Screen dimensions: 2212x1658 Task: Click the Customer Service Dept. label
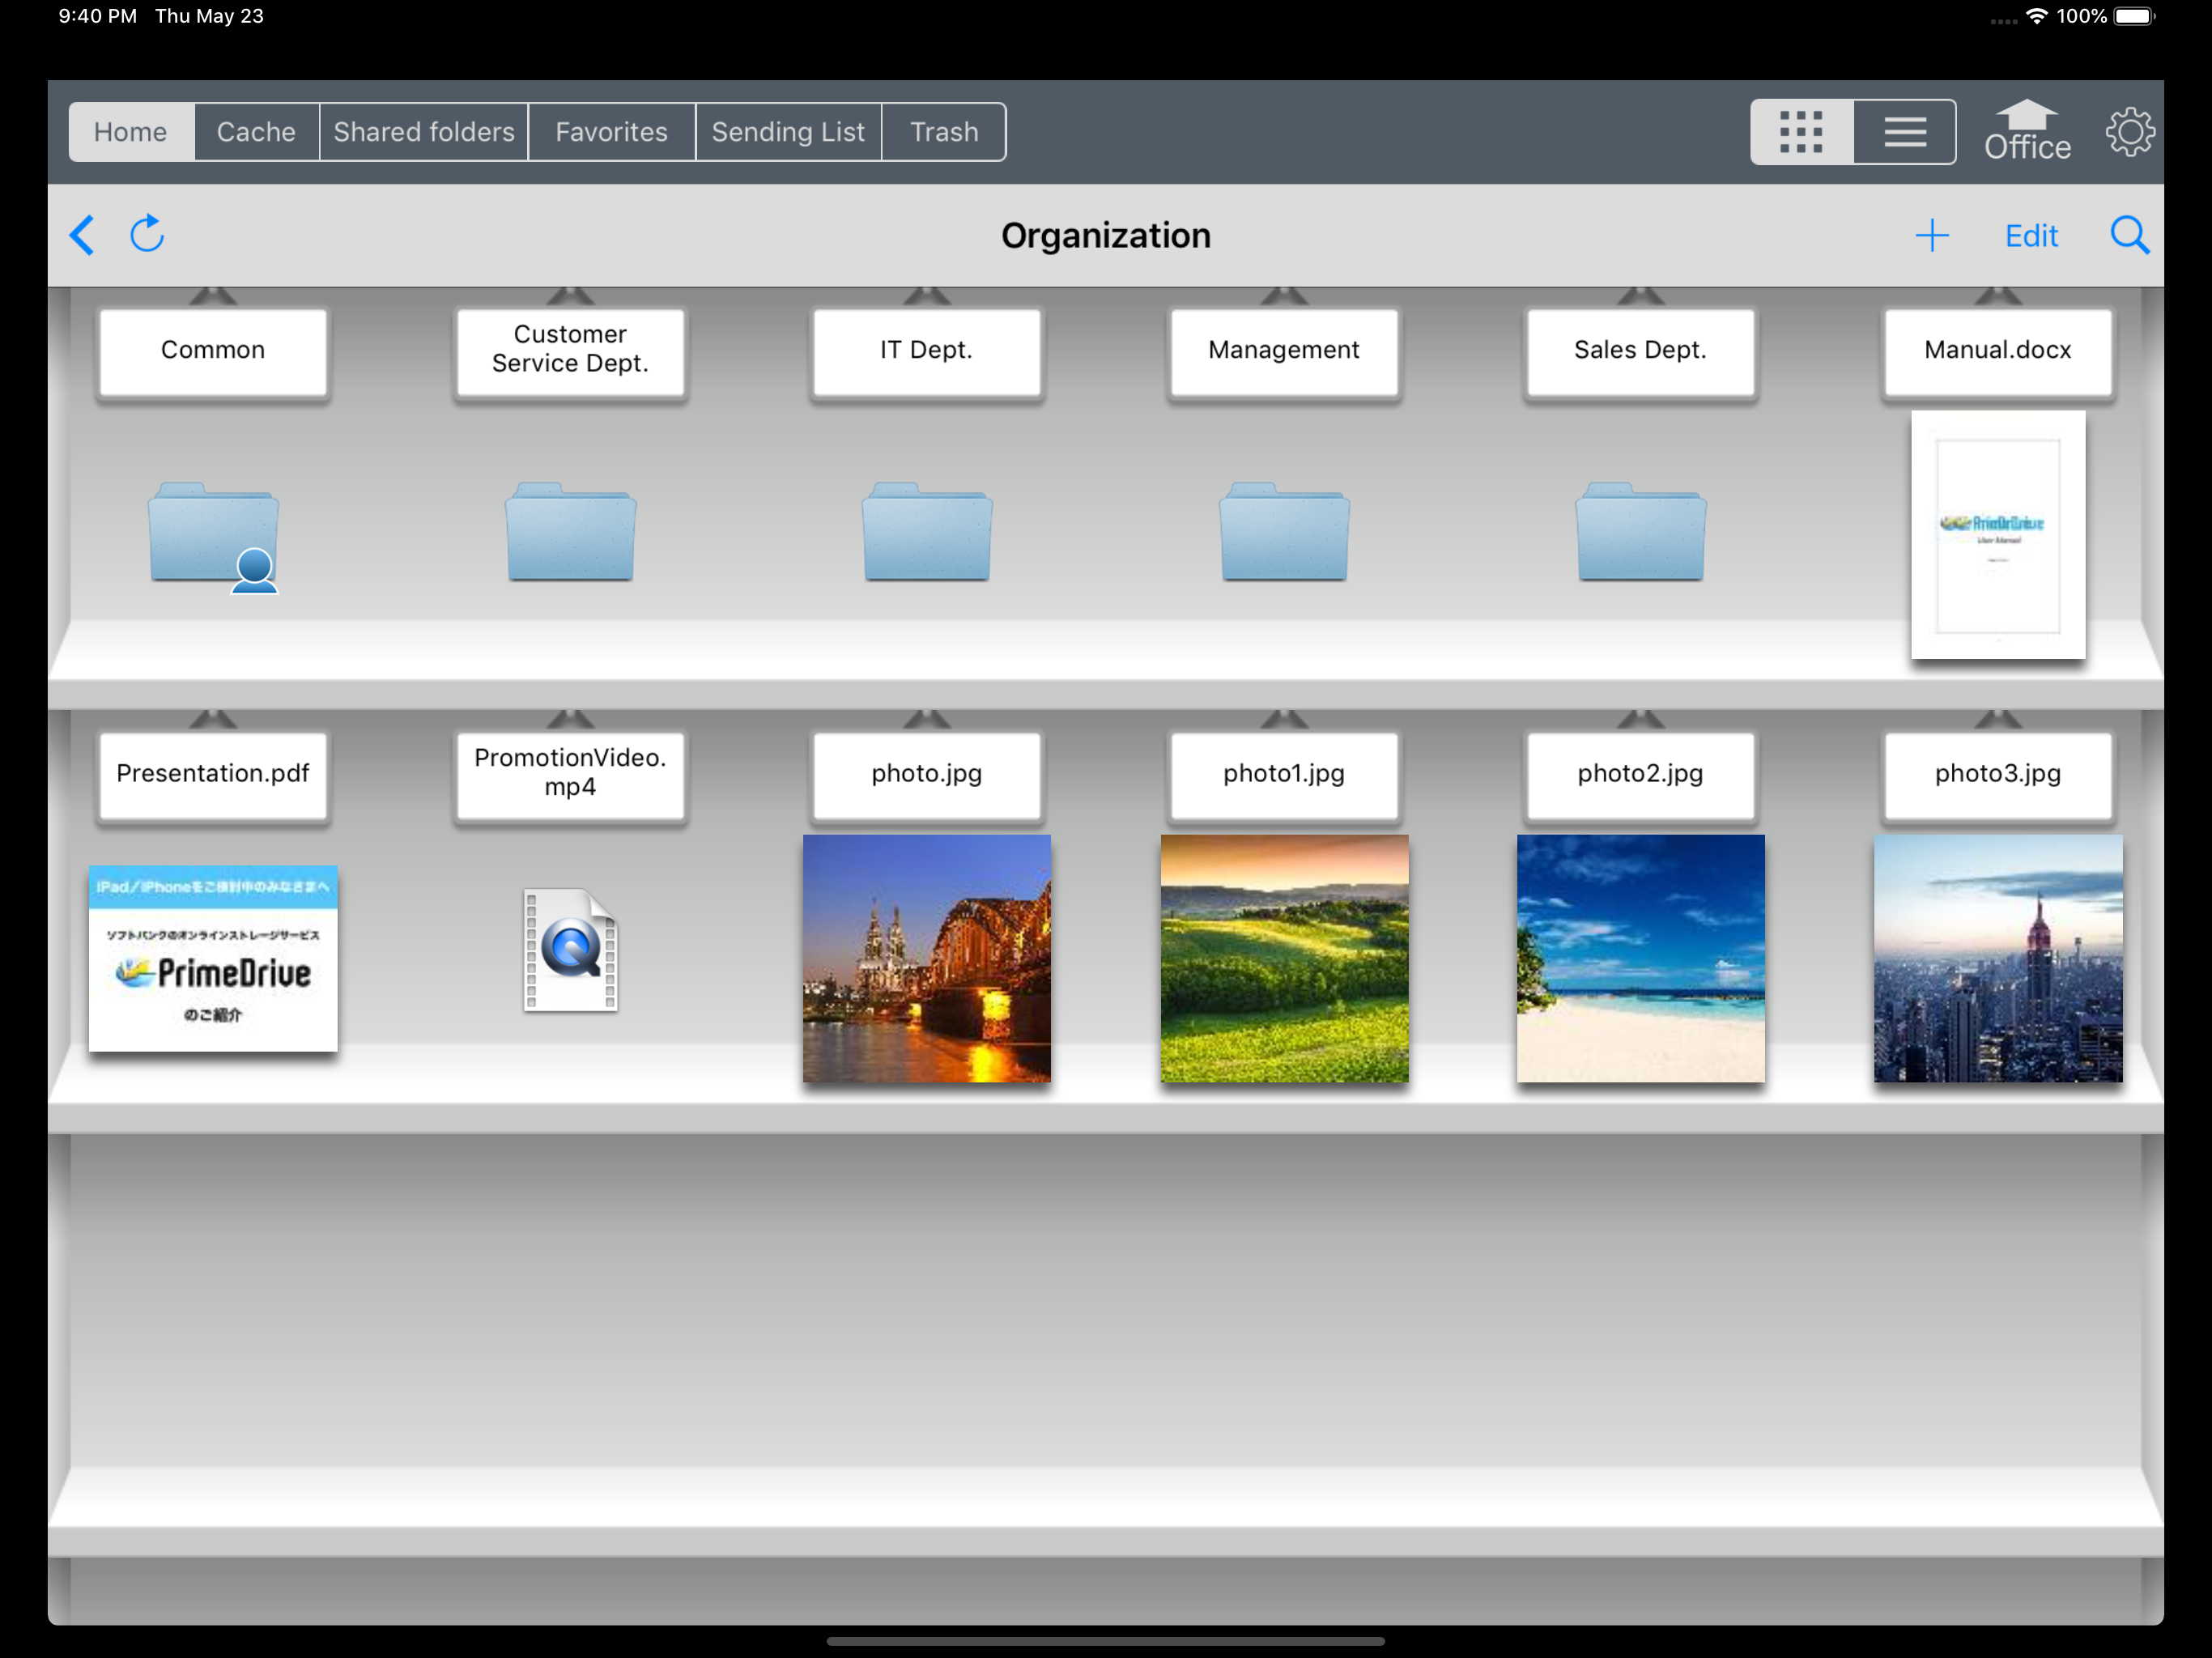click(x=570, y=351)
